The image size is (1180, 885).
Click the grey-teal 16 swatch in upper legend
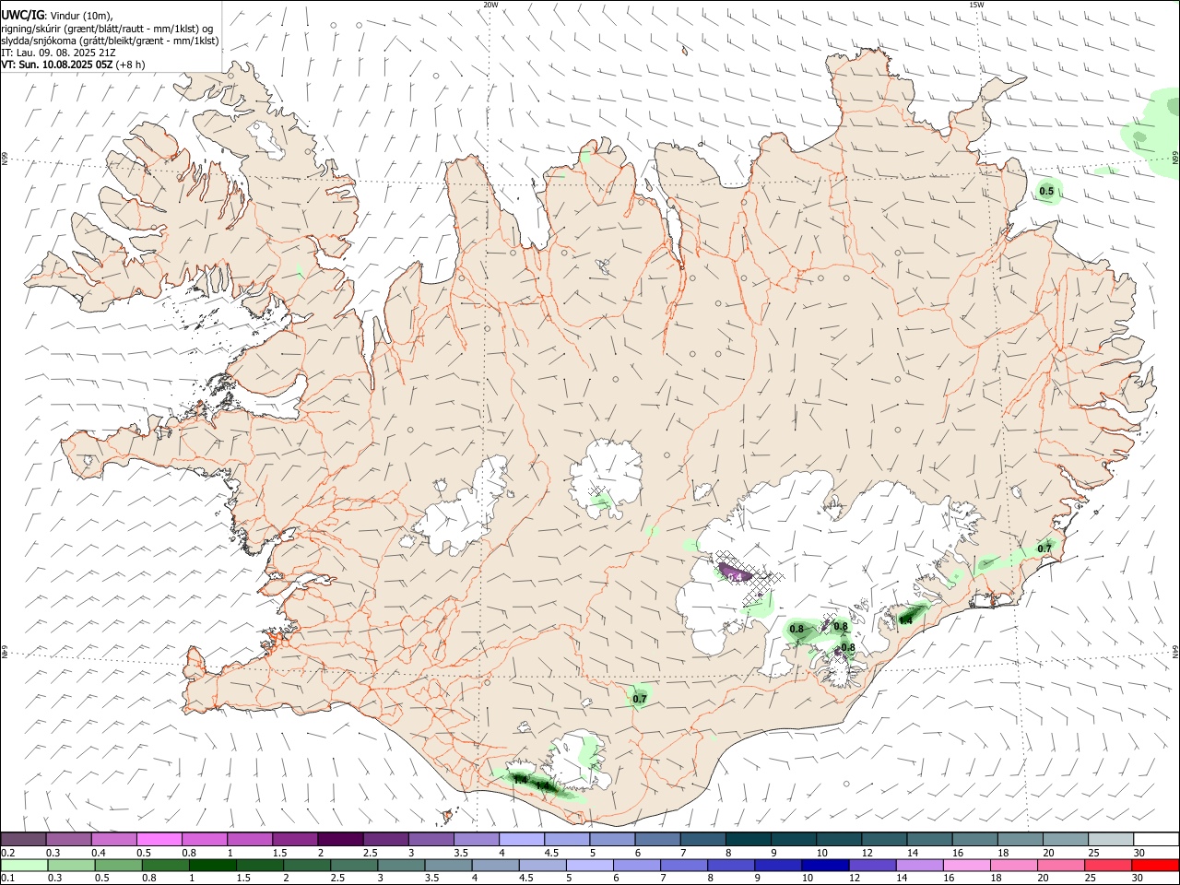(x=974, y=839)
